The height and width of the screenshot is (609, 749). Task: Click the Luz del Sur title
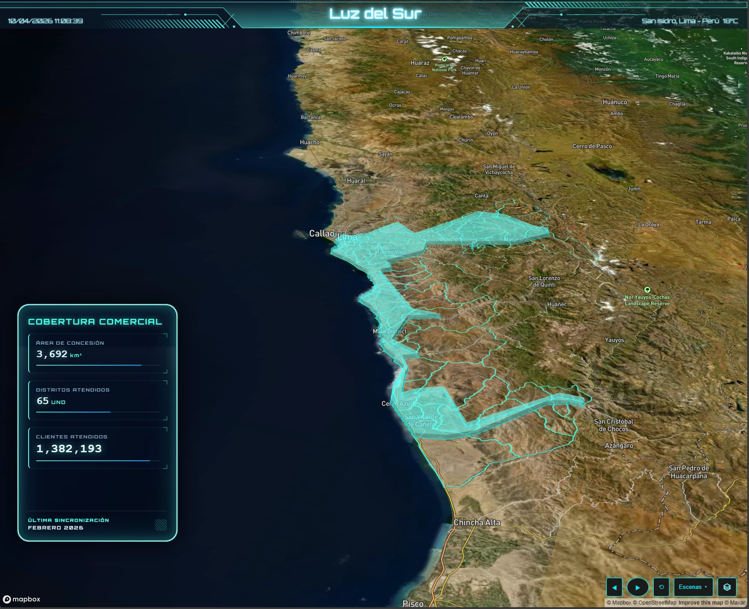tap(375, 14)
